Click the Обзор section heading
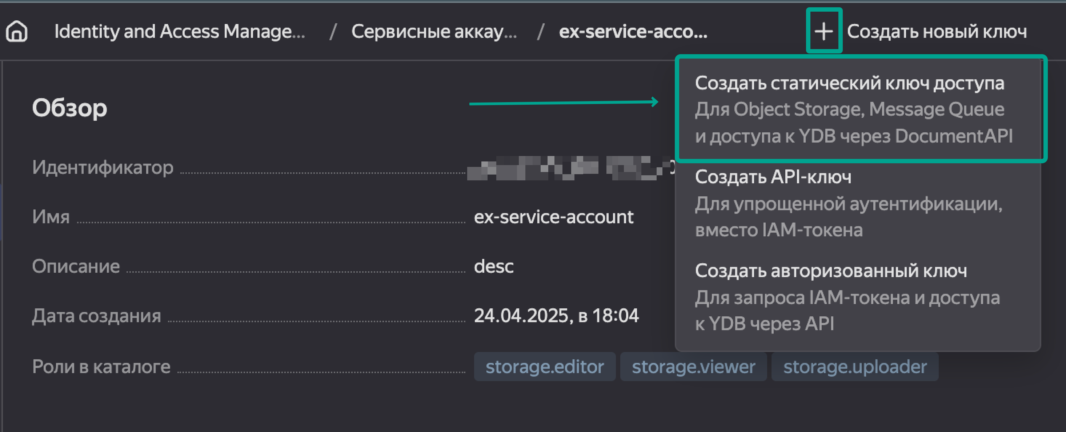Viewport: 1066px width, 432px height. (69, 108)
